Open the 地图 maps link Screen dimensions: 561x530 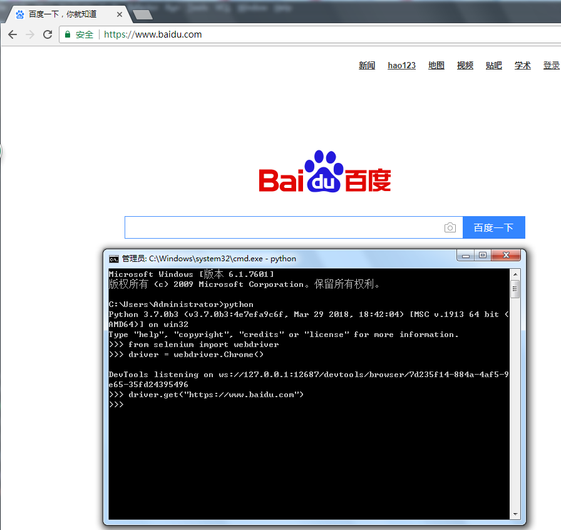[436, 66]
